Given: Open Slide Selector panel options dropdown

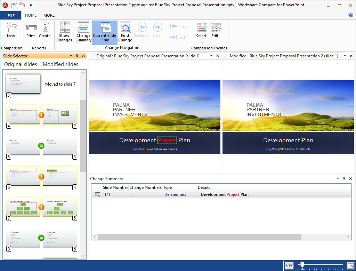Looking at the screenshot, I should click(71, 56).
